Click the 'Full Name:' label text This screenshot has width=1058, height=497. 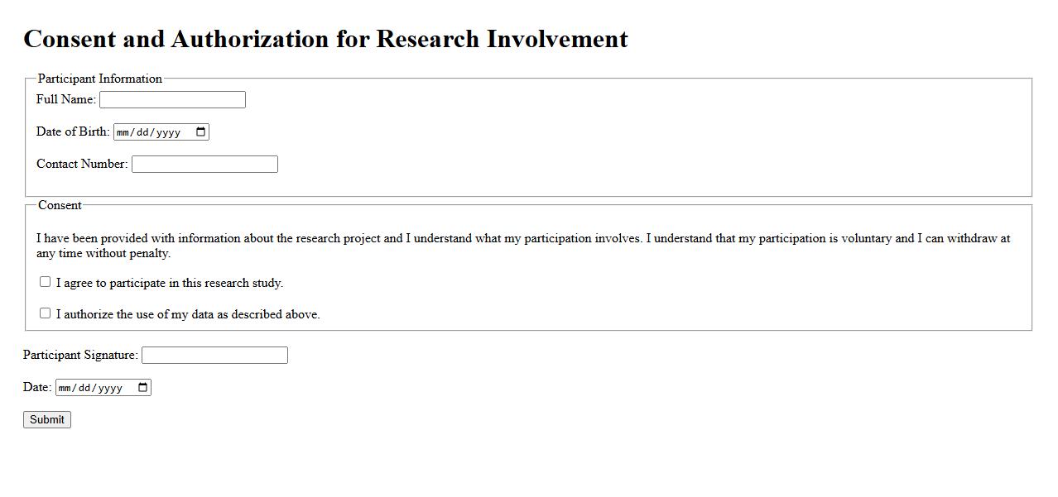tap(65, 99)
